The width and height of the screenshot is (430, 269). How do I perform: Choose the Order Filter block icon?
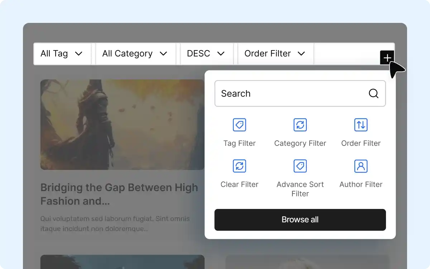point(361,125)
